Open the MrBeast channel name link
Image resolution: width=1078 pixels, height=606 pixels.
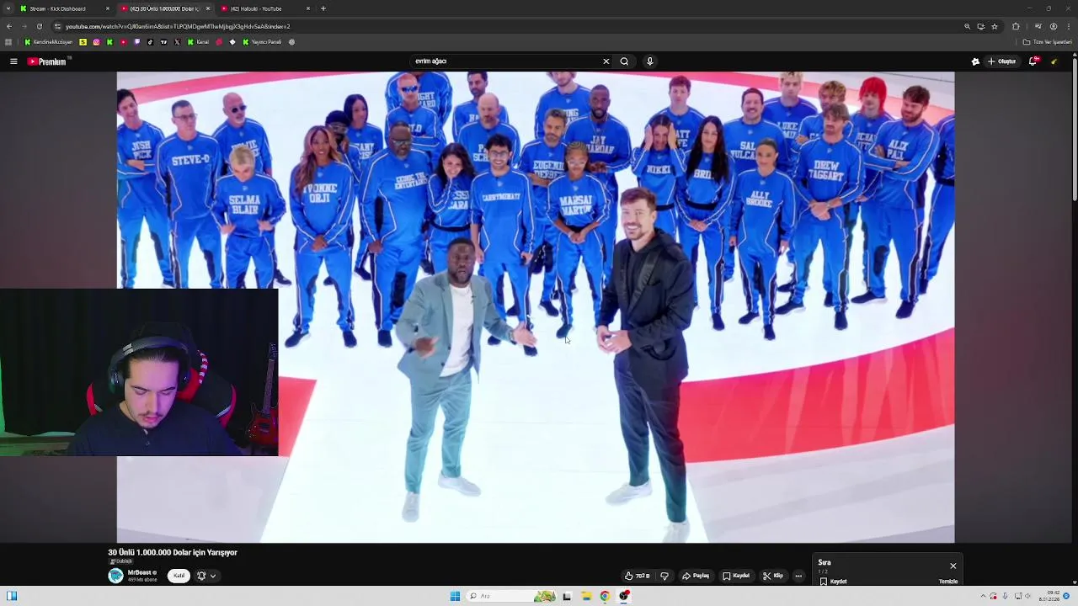140,572
